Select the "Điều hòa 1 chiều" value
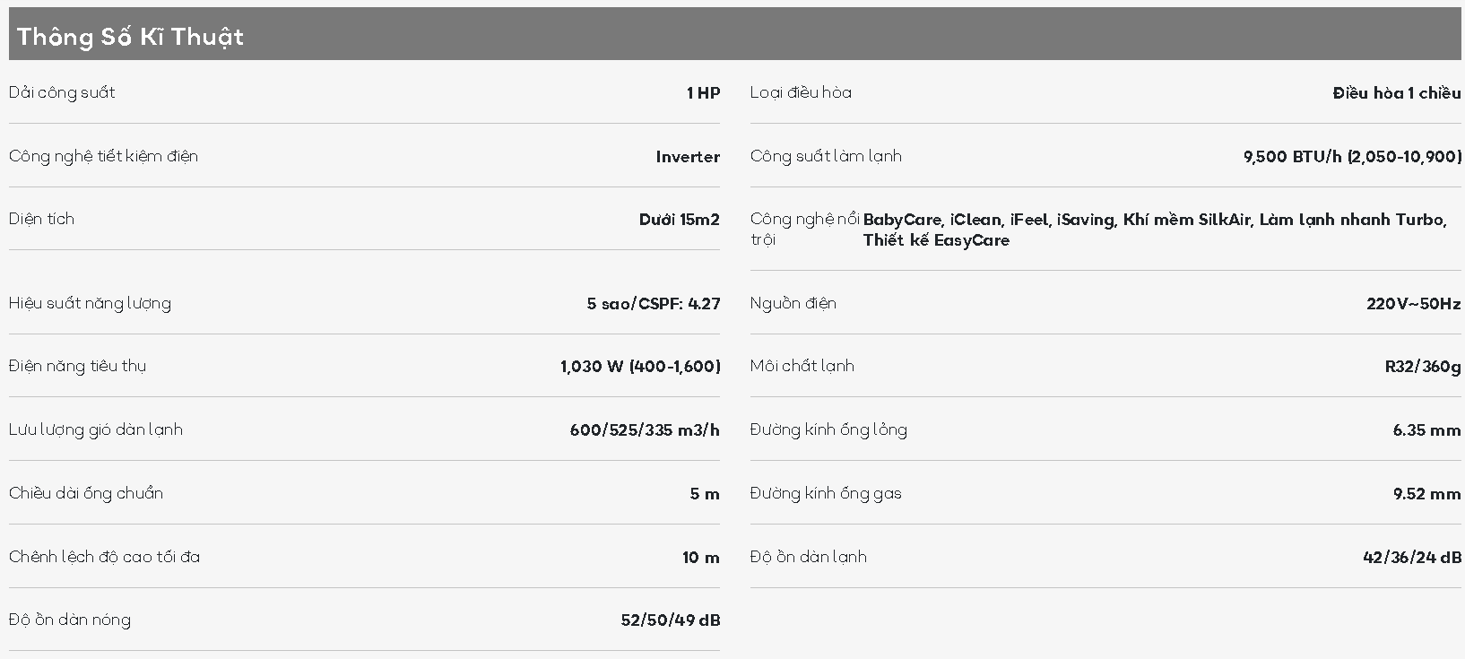This screenshot has width=1465, height=659. [x=1396, y=93]
